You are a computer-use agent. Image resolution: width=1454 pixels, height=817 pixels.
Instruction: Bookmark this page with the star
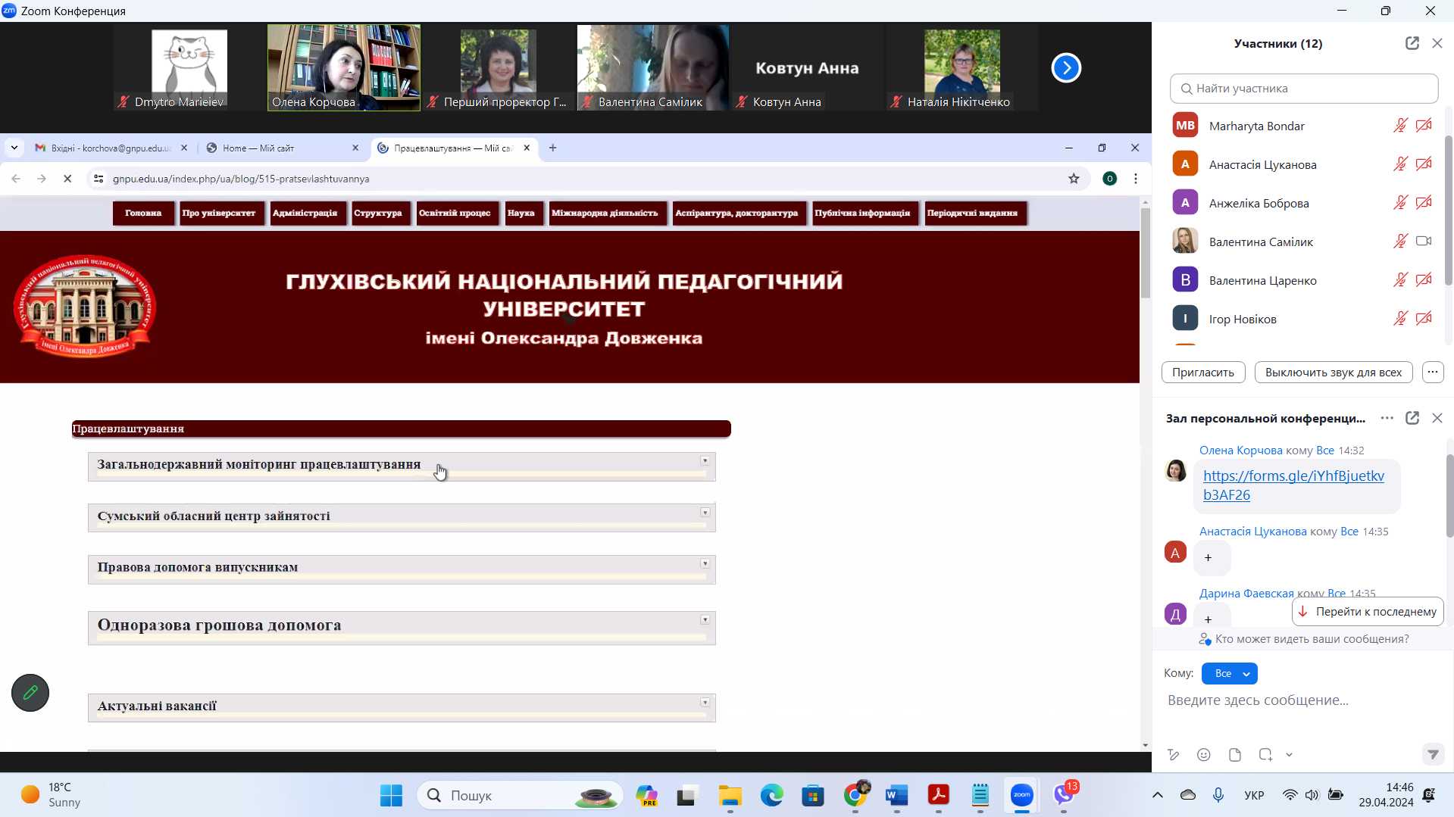(x=1074, y=179)
